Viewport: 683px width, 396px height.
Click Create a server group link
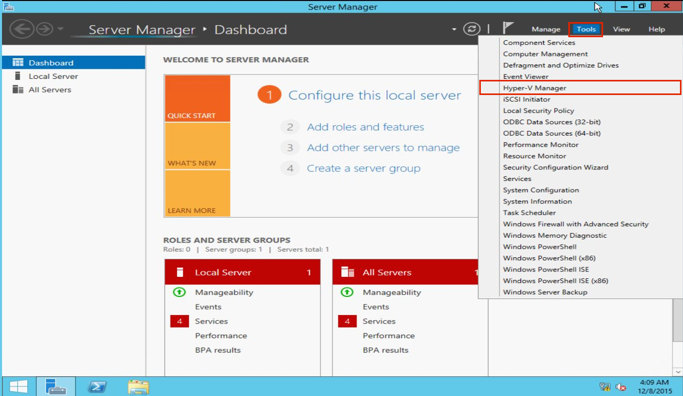pos(363,168)
